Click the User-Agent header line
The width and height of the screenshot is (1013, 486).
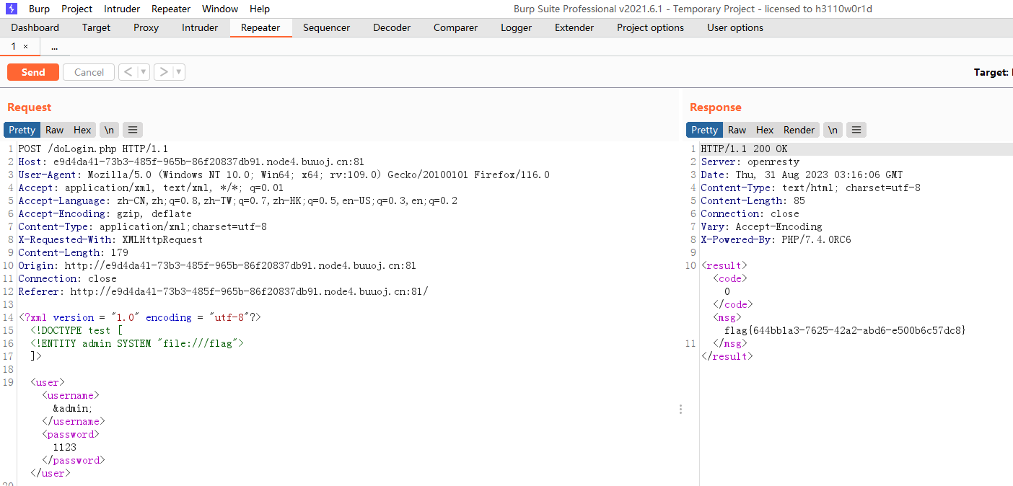284,174
